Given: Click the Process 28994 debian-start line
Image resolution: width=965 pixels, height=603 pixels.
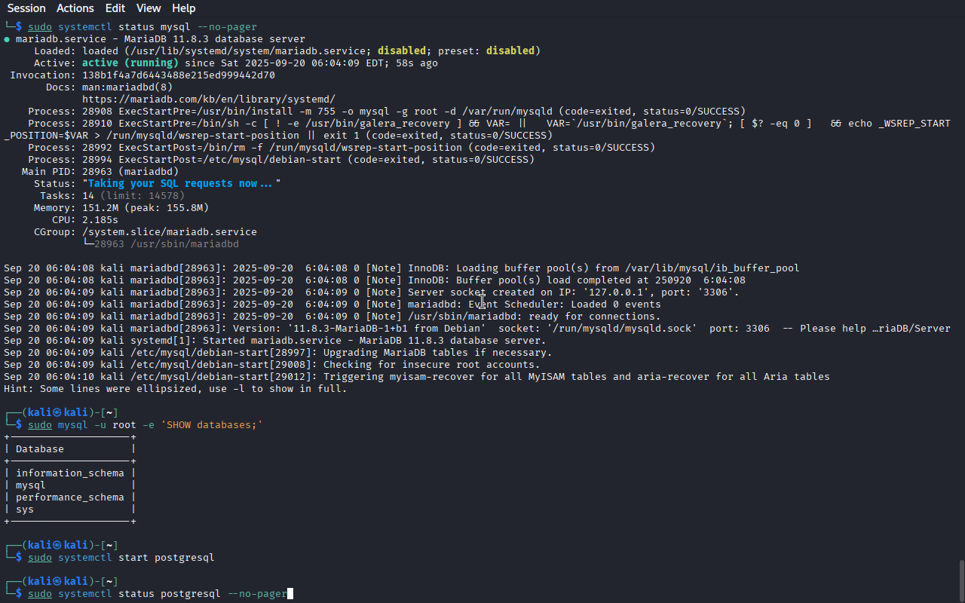Looking at the screenshot, I should (281, 160).
